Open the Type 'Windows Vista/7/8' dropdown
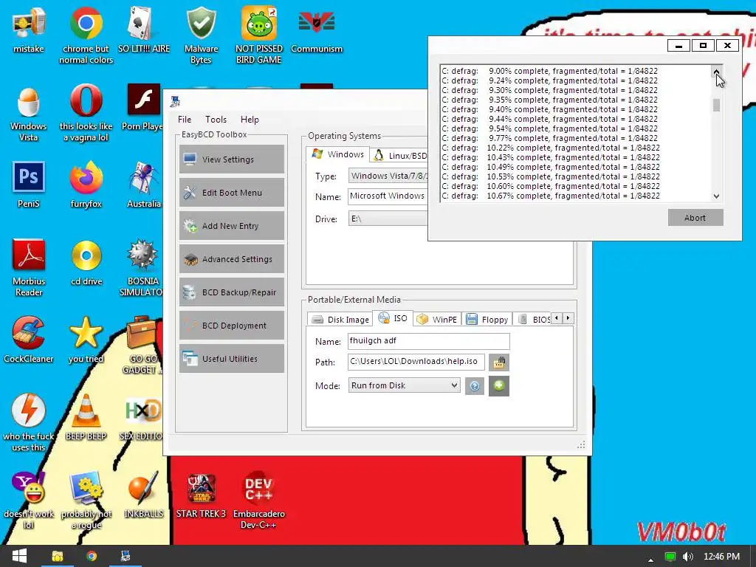Viewport: 756px width, 567px height. click(x=388, y=176)
